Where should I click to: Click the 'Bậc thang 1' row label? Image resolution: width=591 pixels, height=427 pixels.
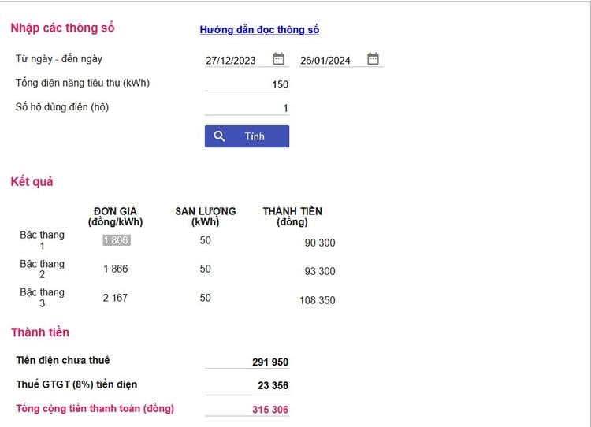(x=42, y=240)
